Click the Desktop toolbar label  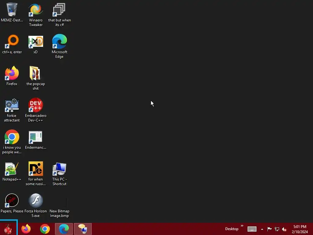point(232,229)
